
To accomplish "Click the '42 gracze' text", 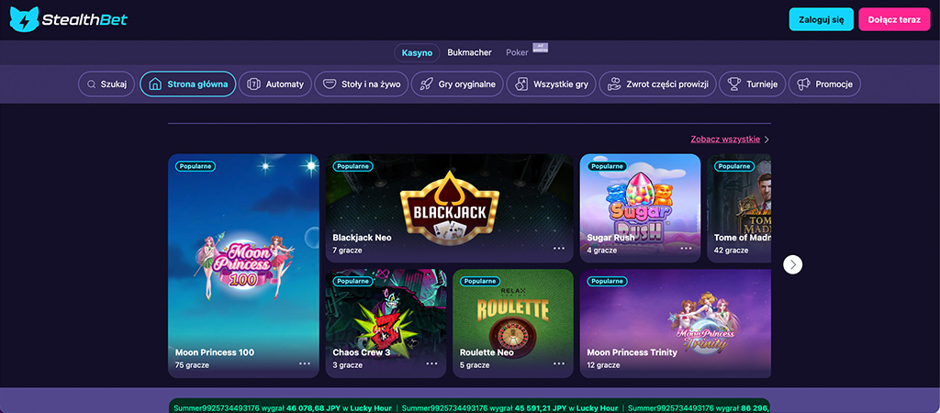I will point(731,250).
